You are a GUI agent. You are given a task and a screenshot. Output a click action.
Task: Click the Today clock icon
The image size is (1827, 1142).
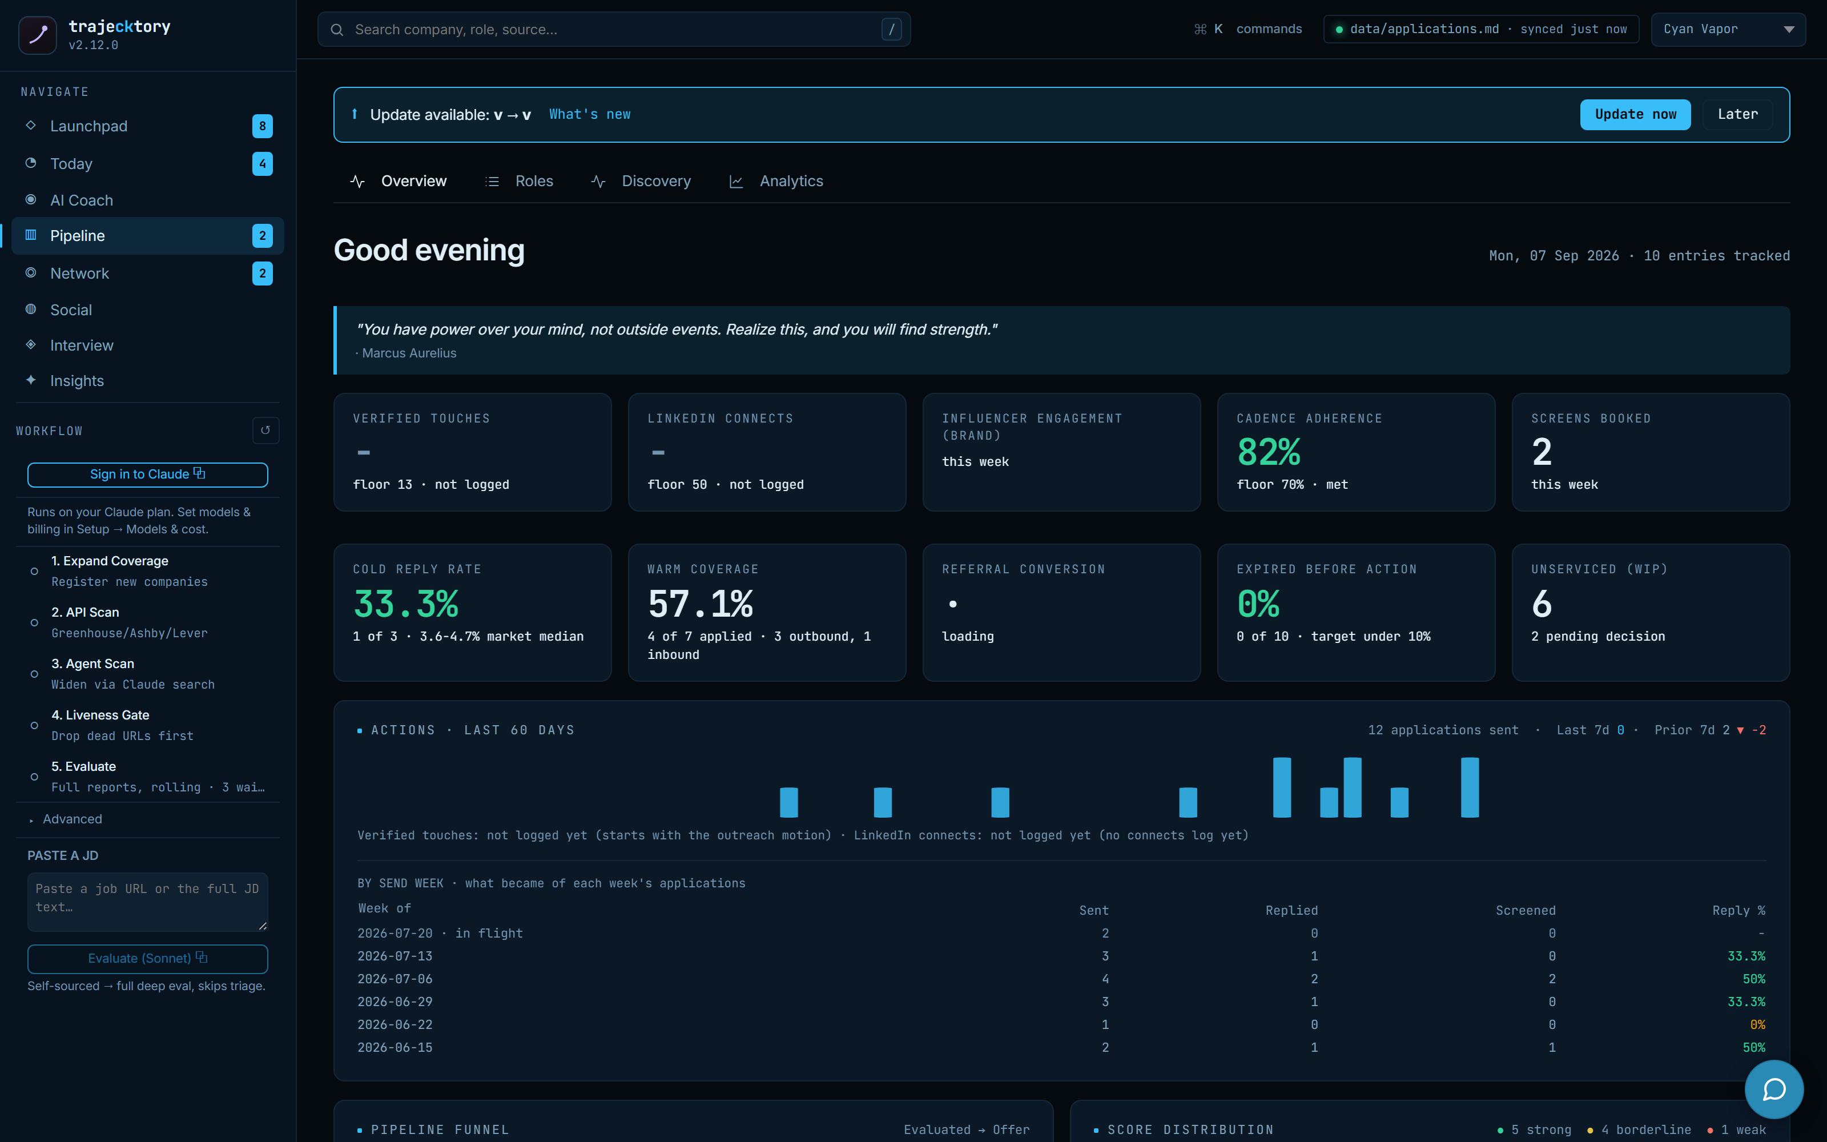pos(31,163)
